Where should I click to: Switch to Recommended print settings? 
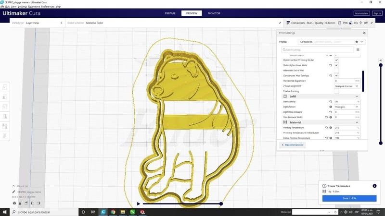(x=293, y=145)
